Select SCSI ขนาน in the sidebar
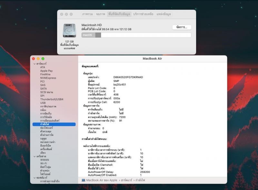The width and height of the screenshot is (258, 190). tap(46, 92)
